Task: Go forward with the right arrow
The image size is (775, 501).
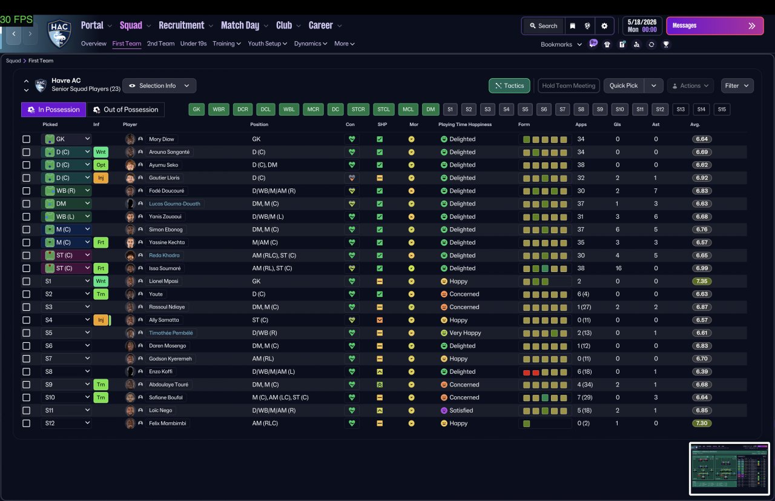Action: pyautogui.click(x=30, y=34)
